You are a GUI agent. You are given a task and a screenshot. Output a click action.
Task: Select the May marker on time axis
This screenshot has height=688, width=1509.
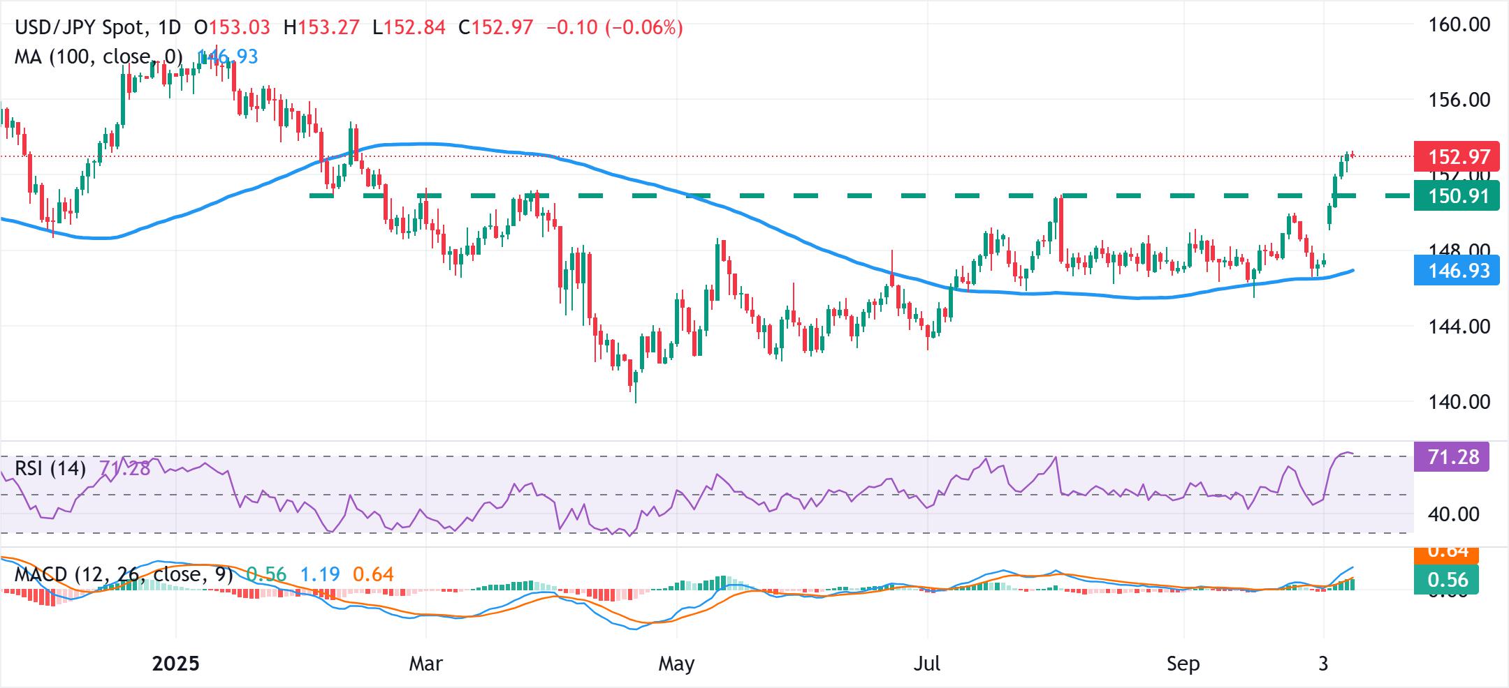coord(676,663)
